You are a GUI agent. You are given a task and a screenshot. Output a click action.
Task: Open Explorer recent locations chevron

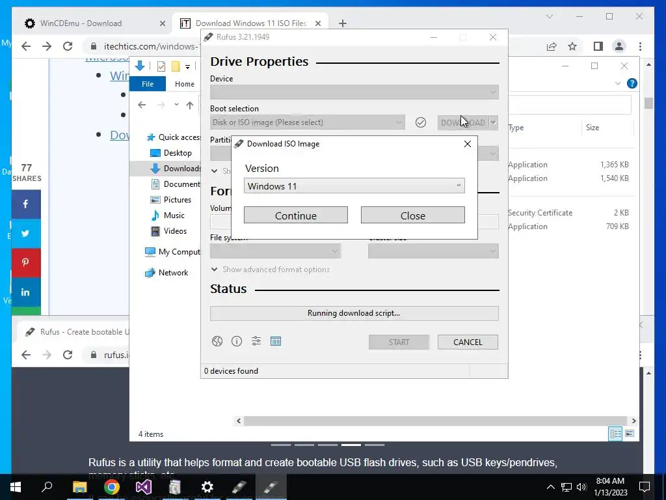point(176,105)
